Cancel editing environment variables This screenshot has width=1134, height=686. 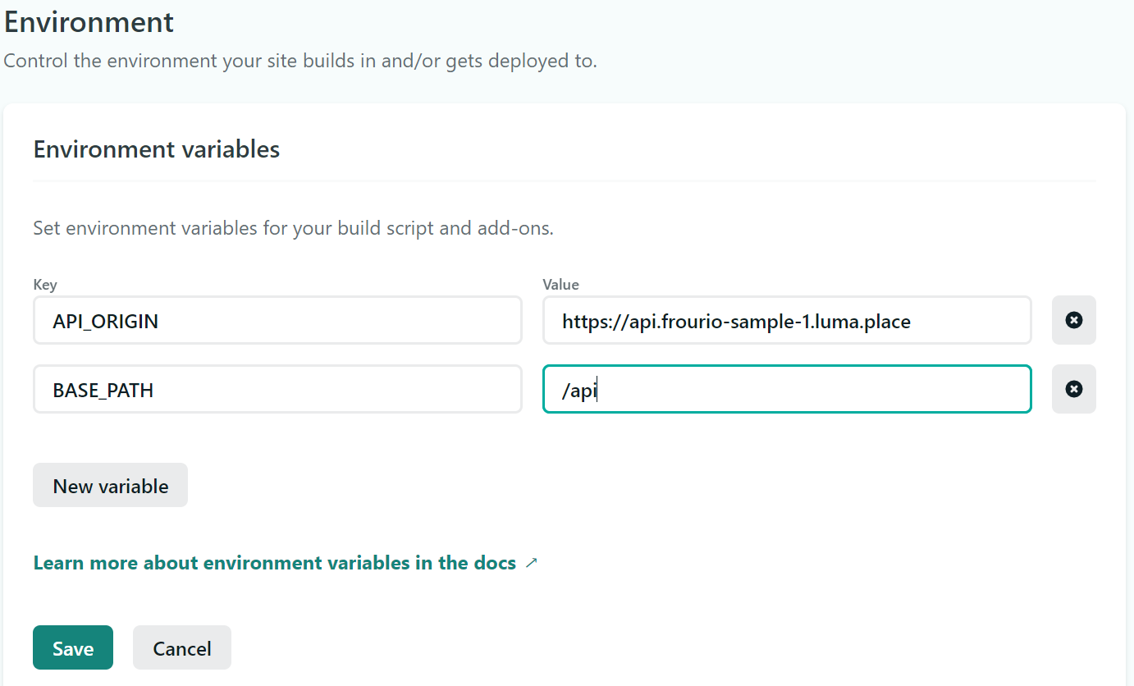click(182, 647)
